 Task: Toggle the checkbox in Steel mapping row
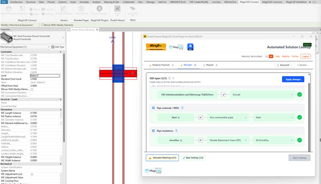coord(200,117)
